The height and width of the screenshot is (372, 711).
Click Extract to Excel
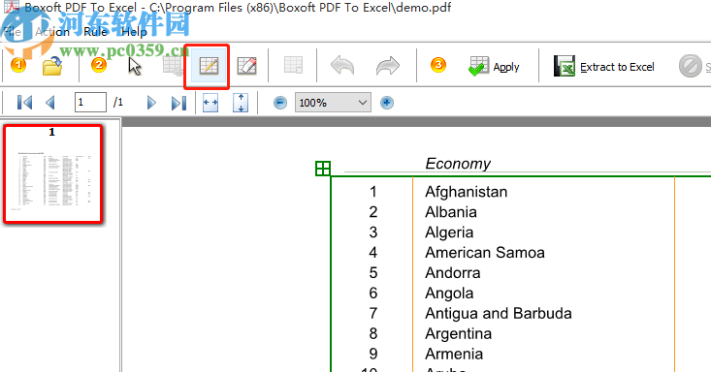coord(604,67)
